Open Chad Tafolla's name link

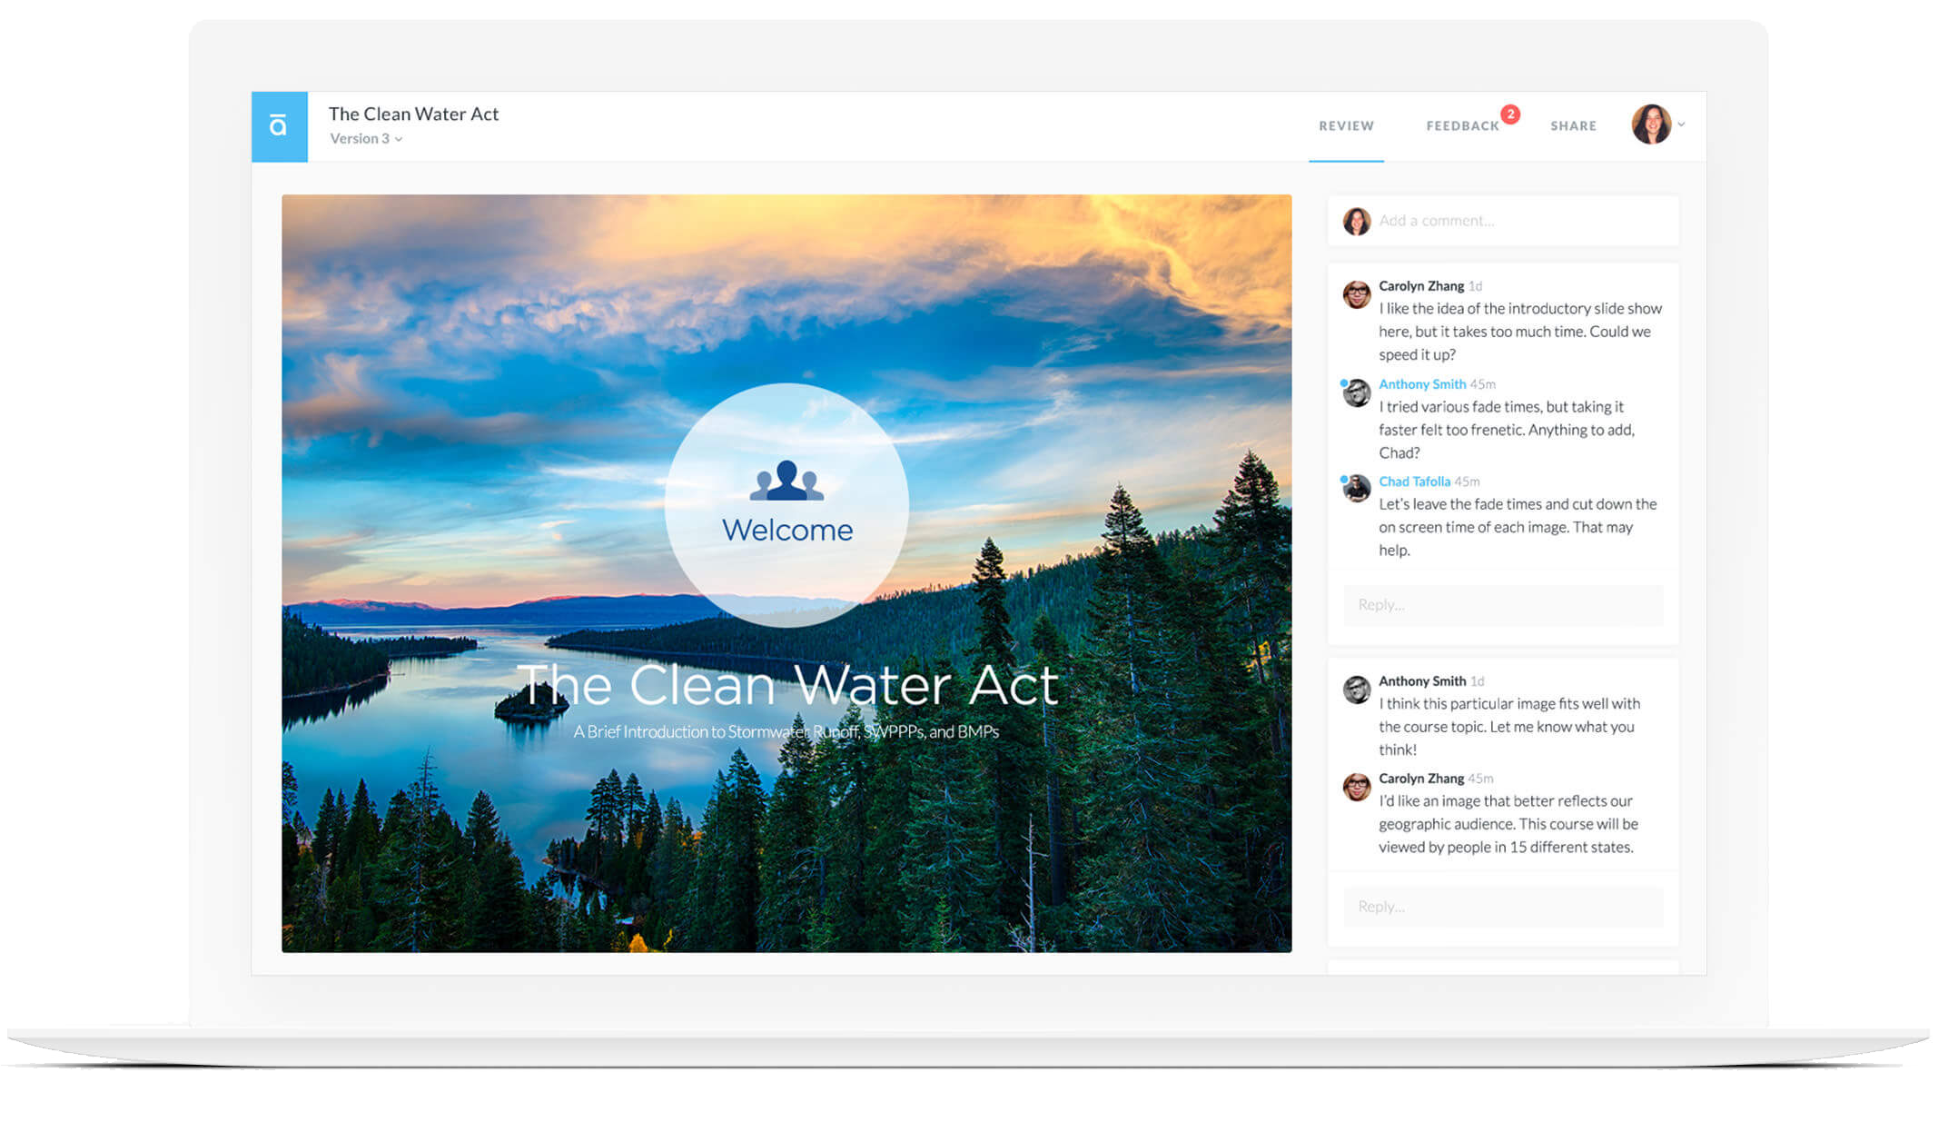pyautogui.click(x=1414, y=482)
